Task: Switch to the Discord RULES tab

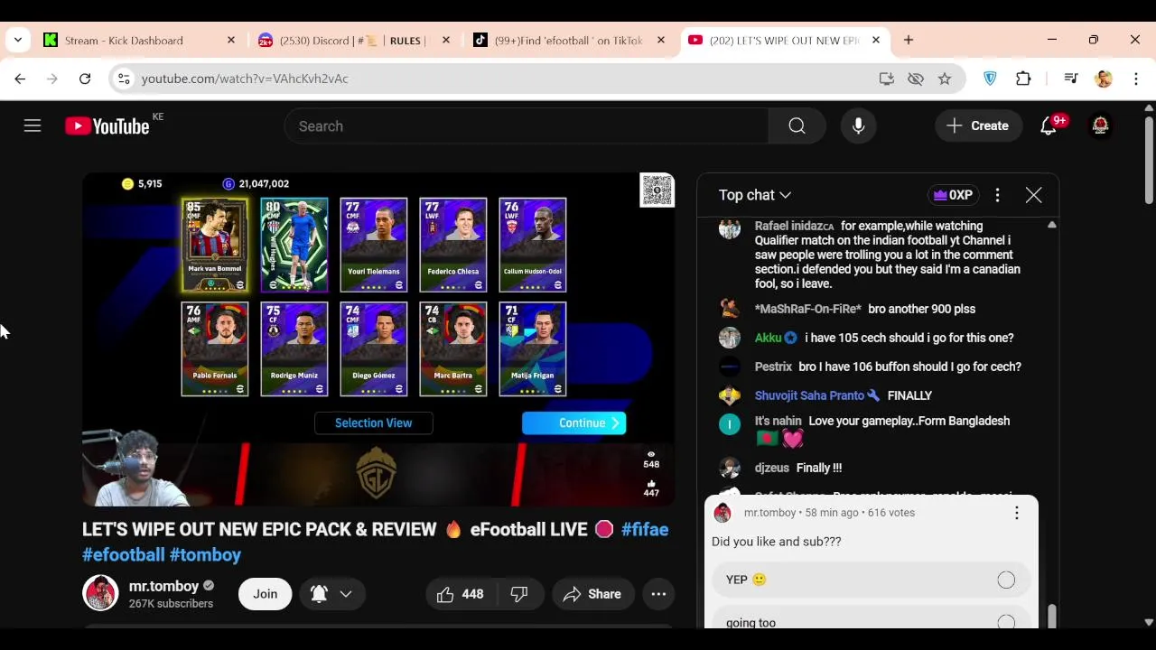Action: tap(352, 41)
